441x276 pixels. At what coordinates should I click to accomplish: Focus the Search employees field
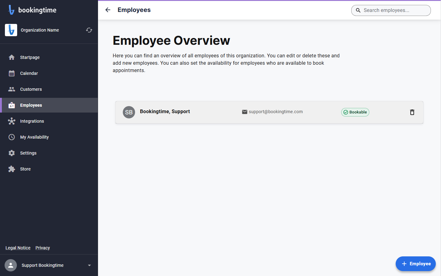tap(391, 10)
